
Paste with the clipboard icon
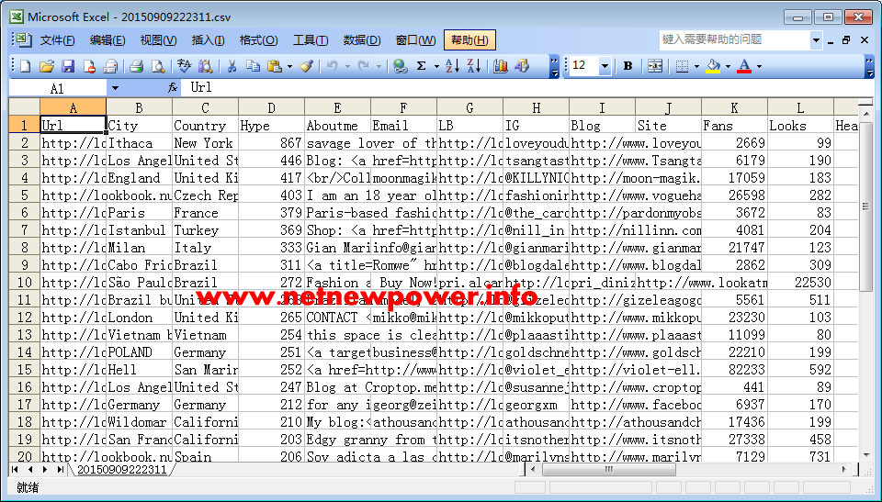(275, 66)
